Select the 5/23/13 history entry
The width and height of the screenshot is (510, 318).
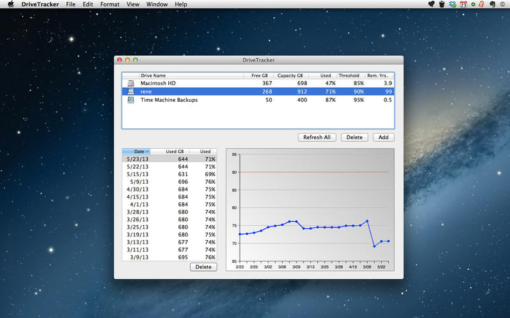[x=170, y=159]
